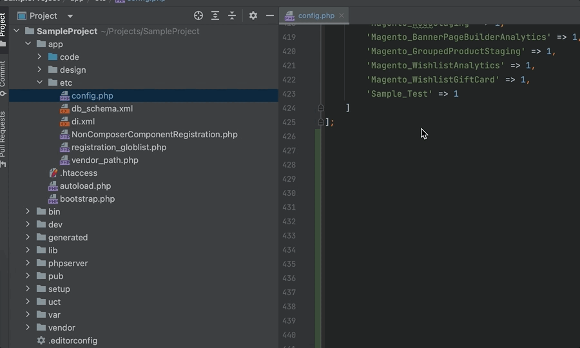Expand the vendor folder
This screenshot has width=580, height=348.
click(28, 327)
